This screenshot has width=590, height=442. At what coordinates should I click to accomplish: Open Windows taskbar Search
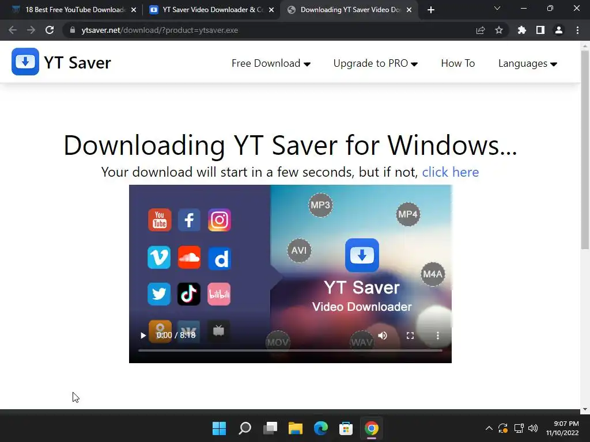point(244,428)
